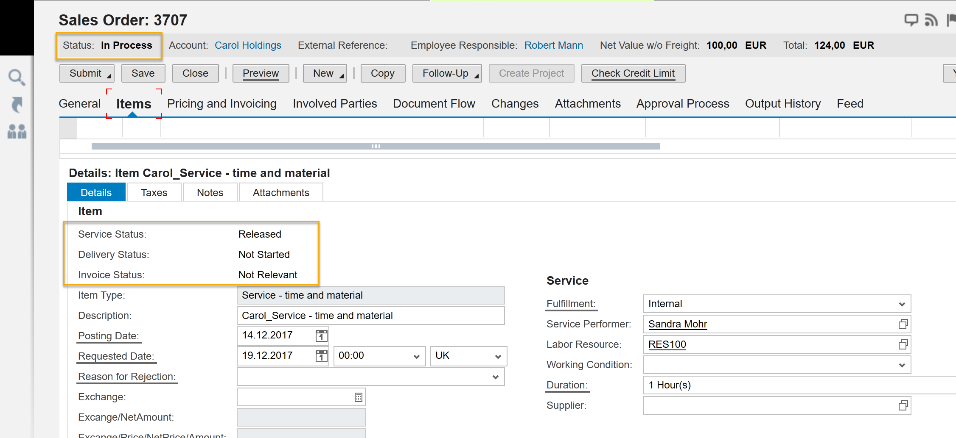
Task: Open the Document Flow tab
Action: [434, 104]
